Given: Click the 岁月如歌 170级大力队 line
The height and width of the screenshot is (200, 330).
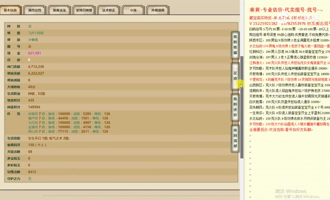Looking at the screenshot, I should pos(290,124).
